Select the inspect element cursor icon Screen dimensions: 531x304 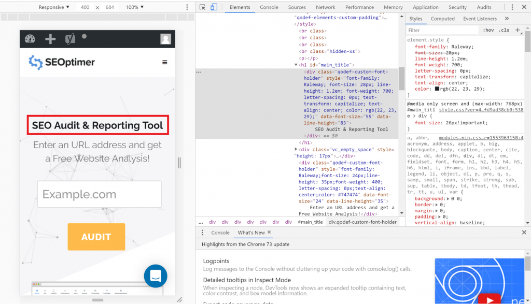(202, 7)
